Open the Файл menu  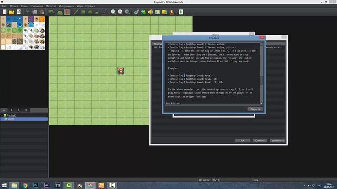tap(4, 6)
